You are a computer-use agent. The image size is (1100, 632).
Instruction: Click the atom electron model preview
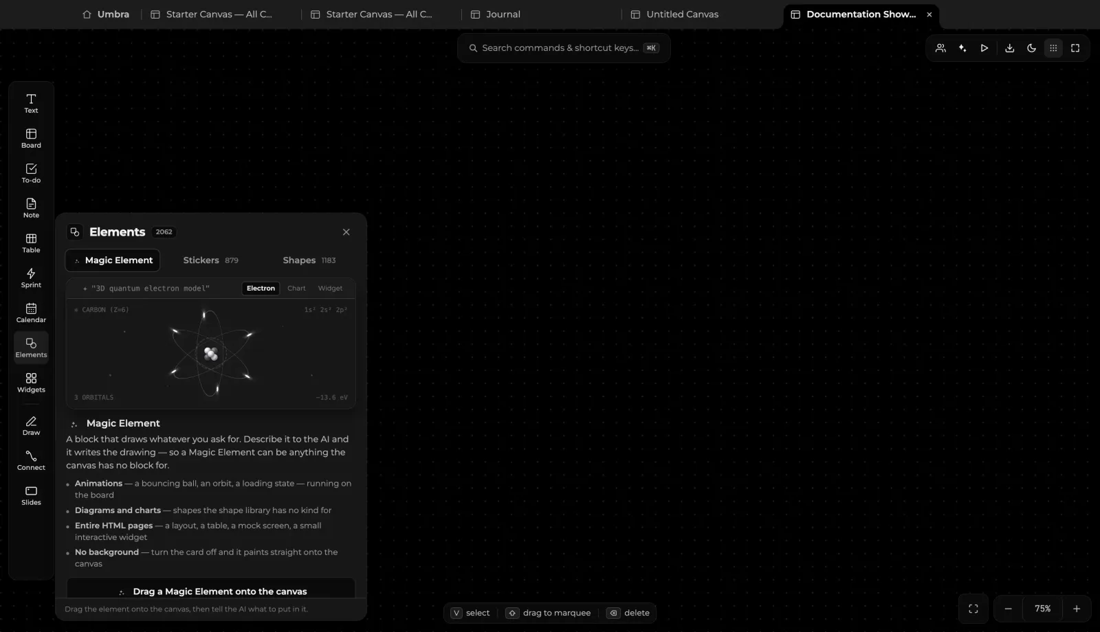click(210, 354)
